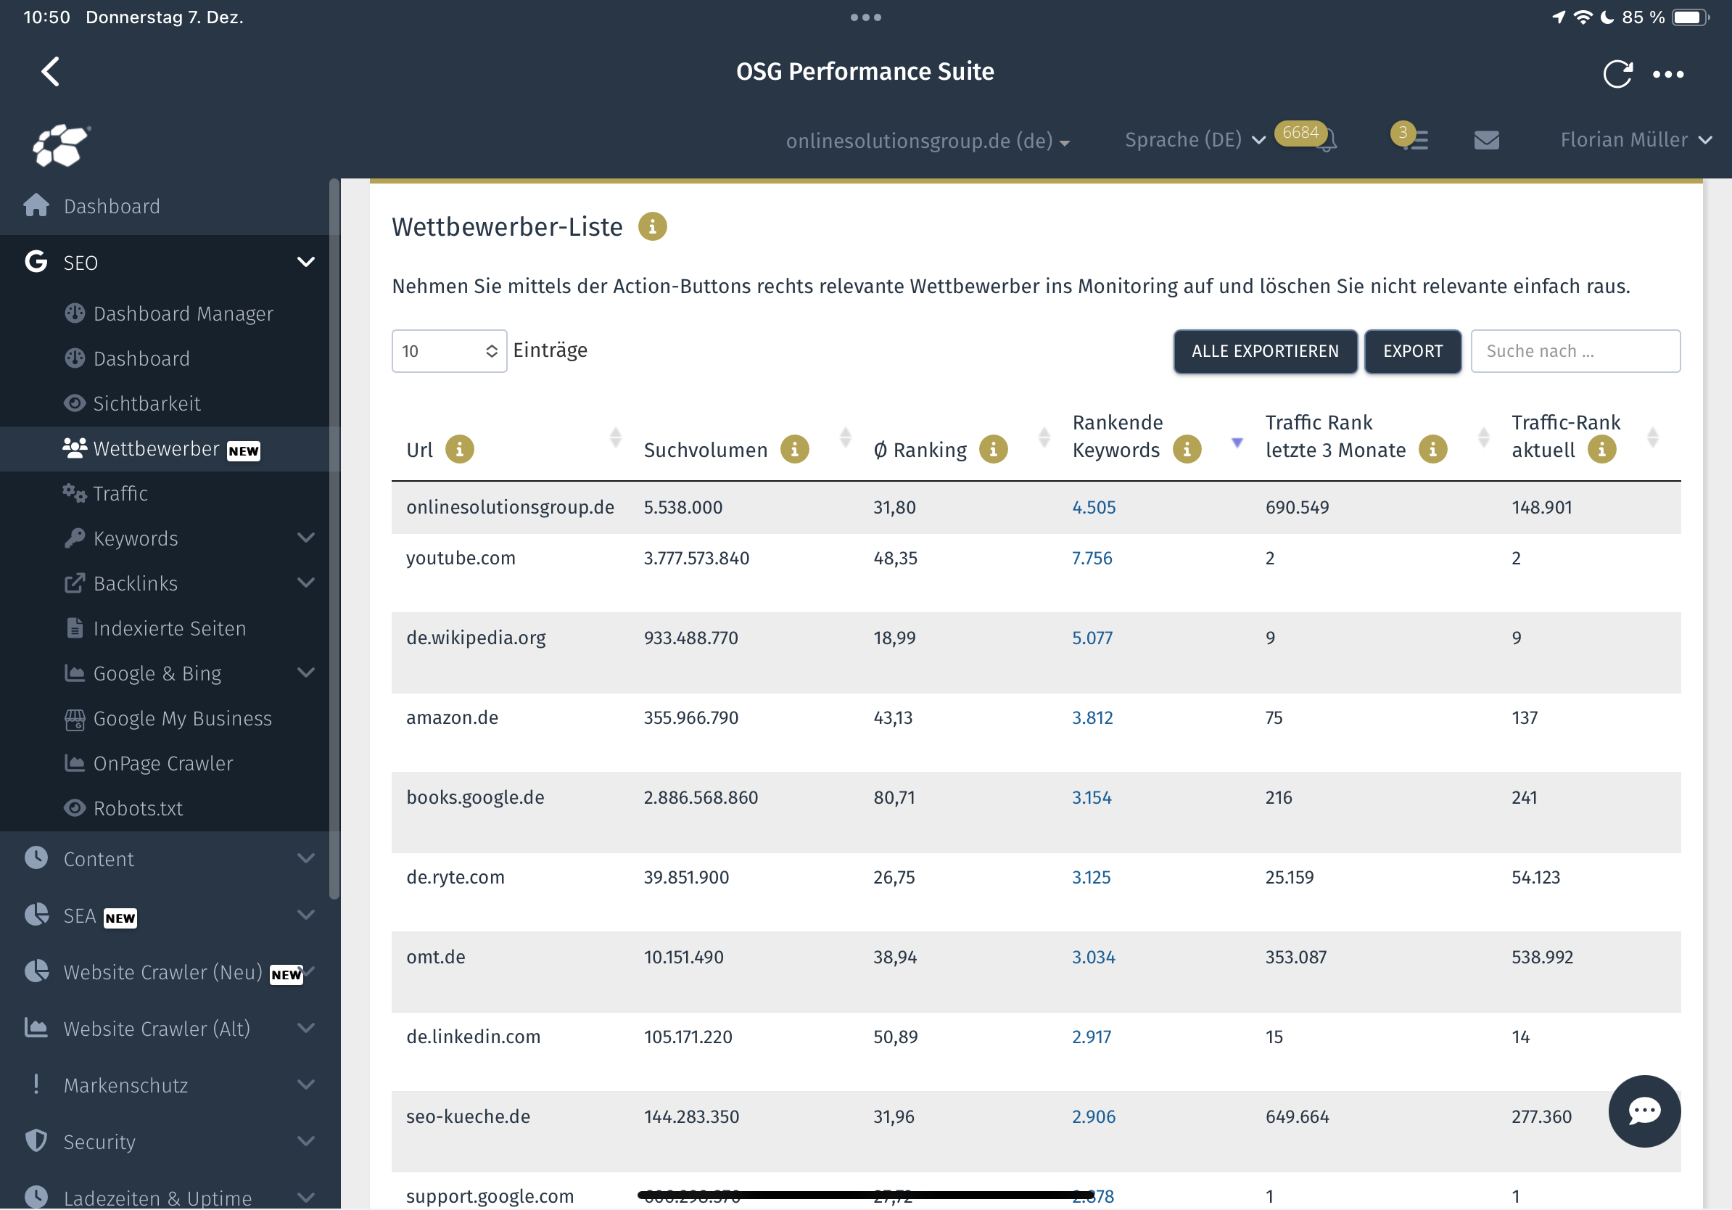This screenshot has width=1732, height=1210.
Task: Open the three-dot more options menu
Action: coord(1668,75)
